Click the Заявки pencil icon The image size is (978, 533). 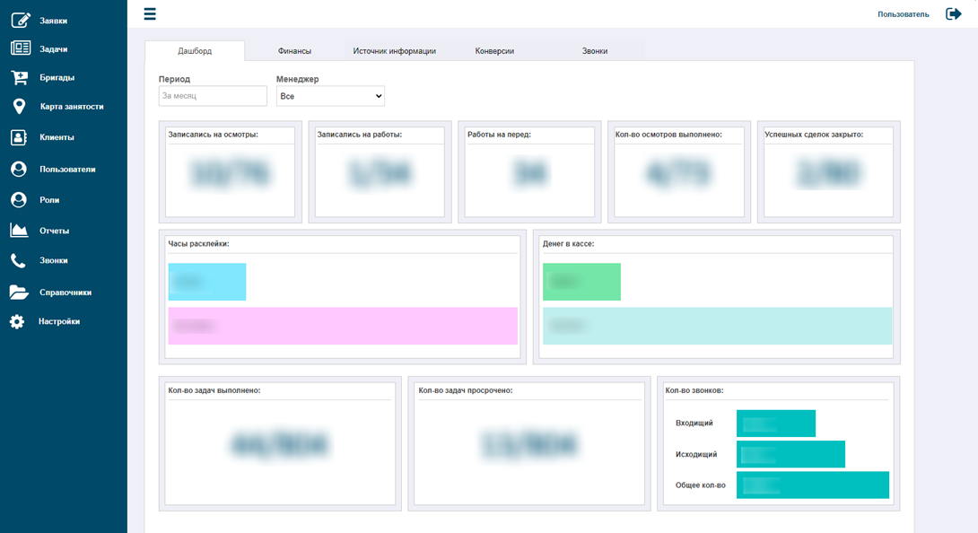click(20, 20)
